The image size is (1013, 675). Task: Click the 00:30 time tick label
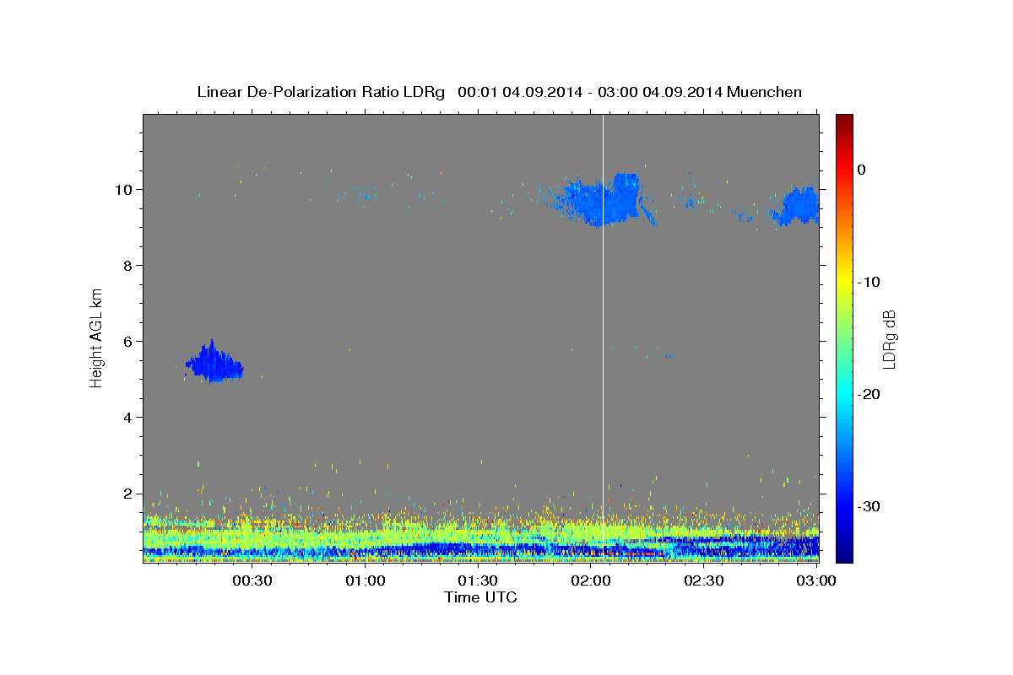tap(252, 581)
